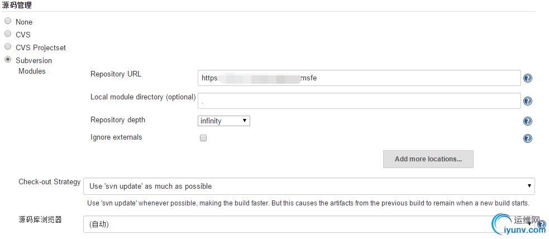Click the CVS Projectset label text
Viewport: 549px width, 239px height.
pos(41,47)
